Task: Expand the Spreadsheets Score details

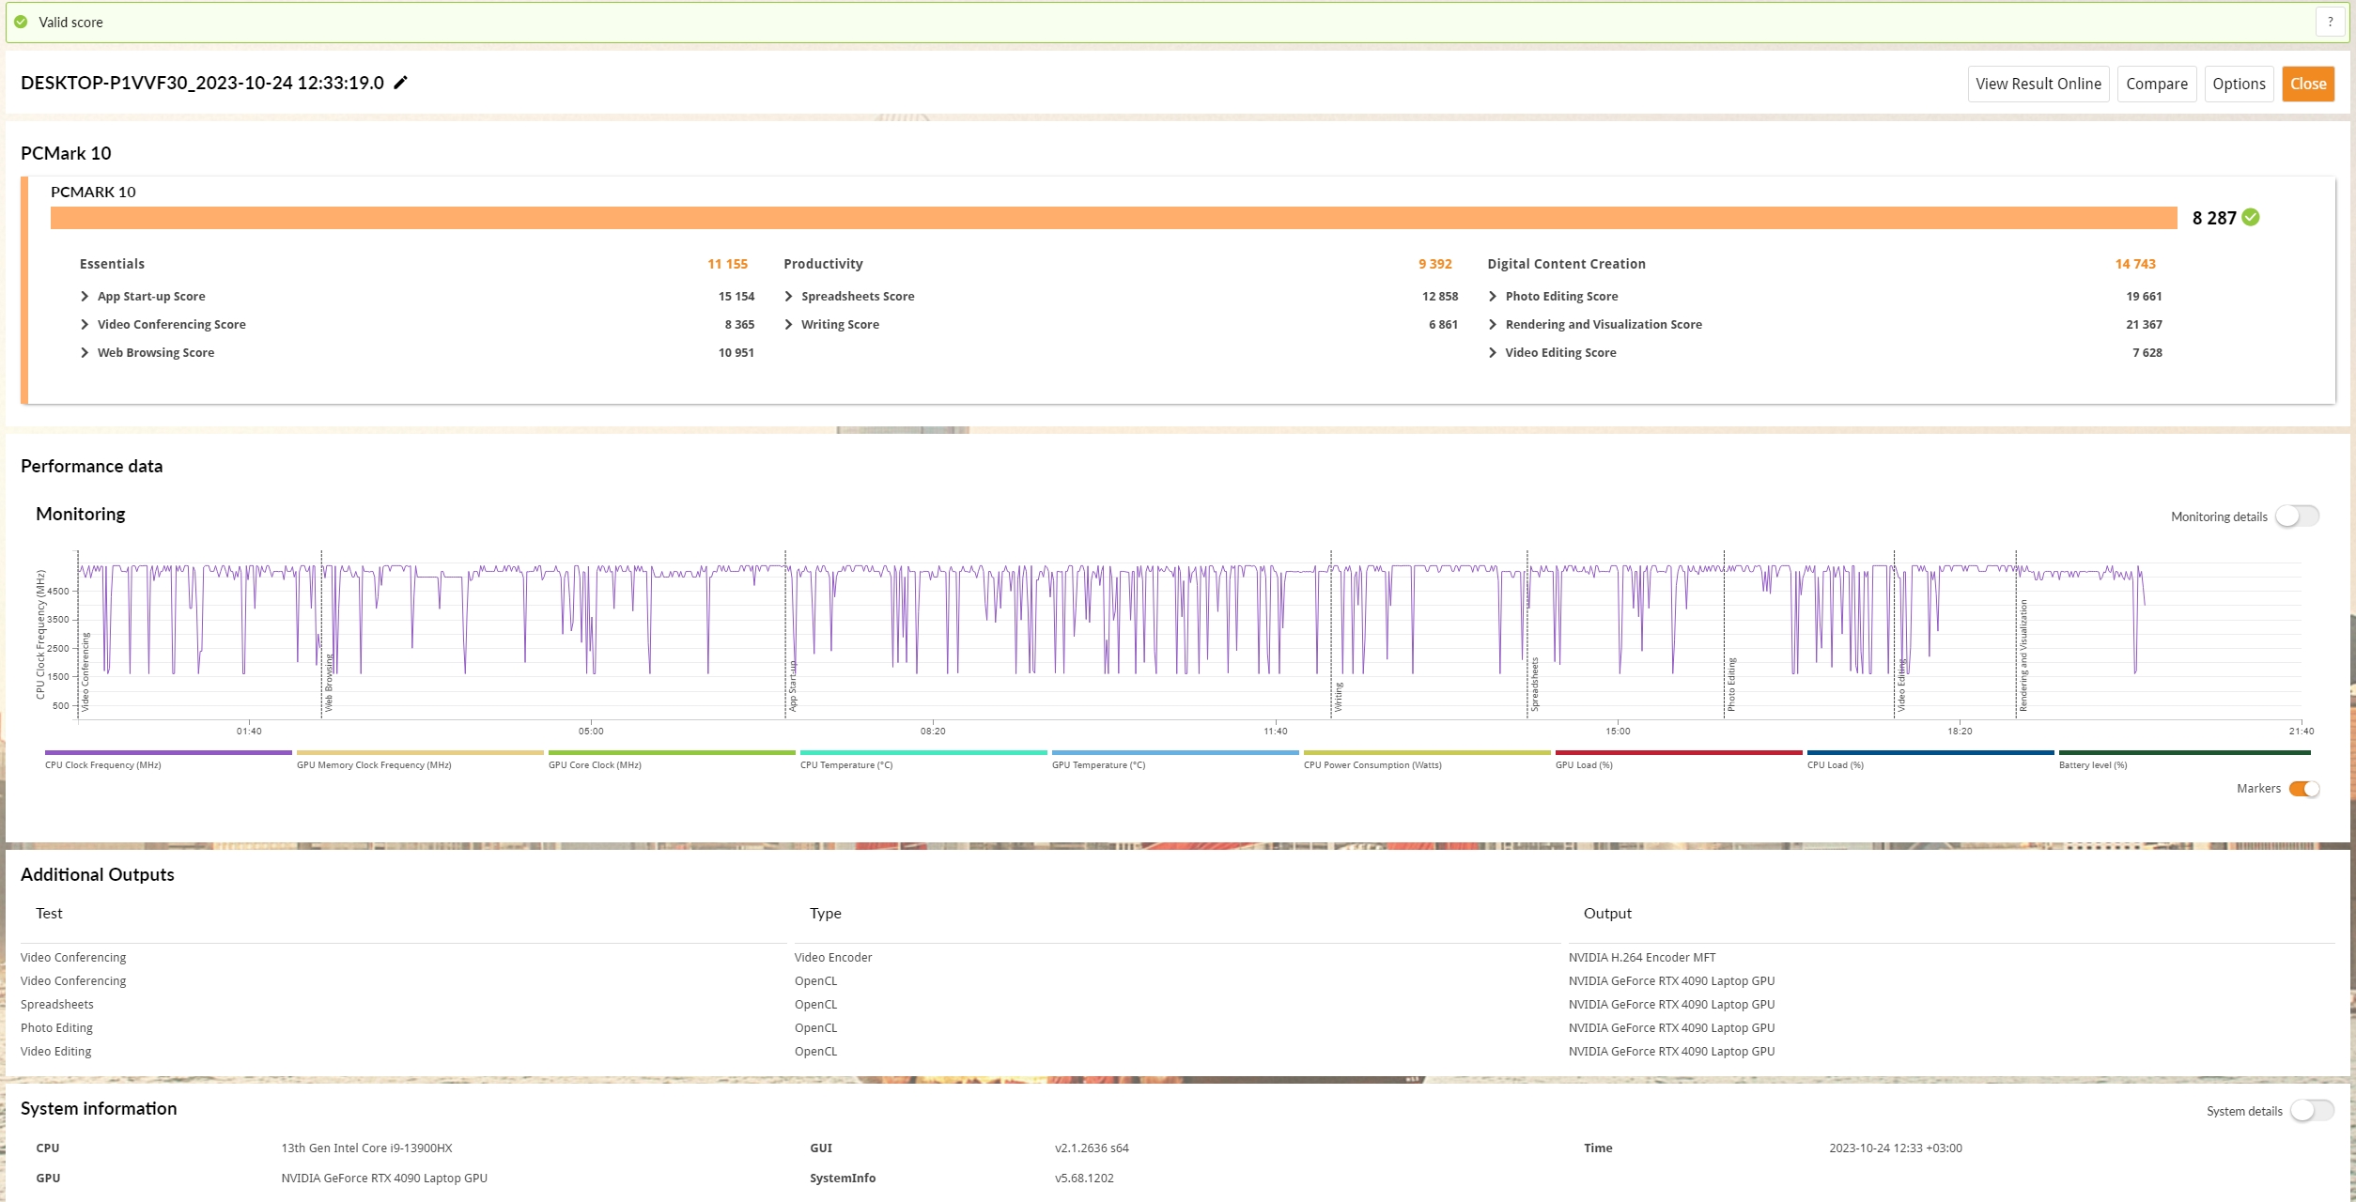Action: (789, 296)
